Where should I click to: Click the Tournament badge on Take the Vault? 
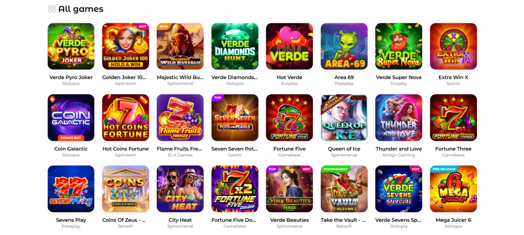click(x=336, y=169)
